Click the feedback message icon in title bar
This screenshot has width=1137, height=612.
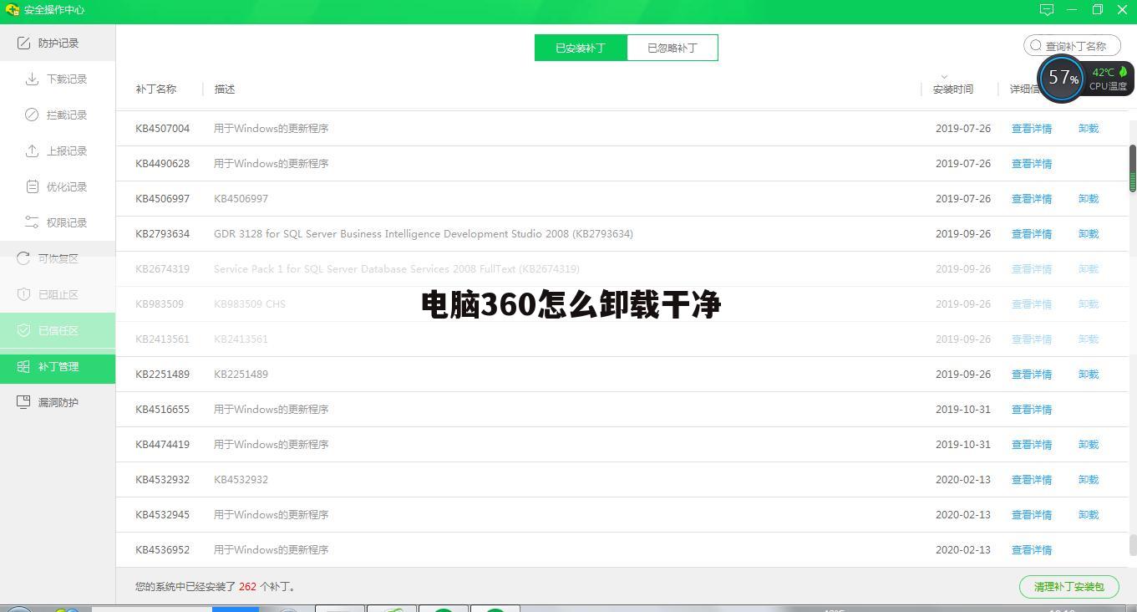(1046, 10)
